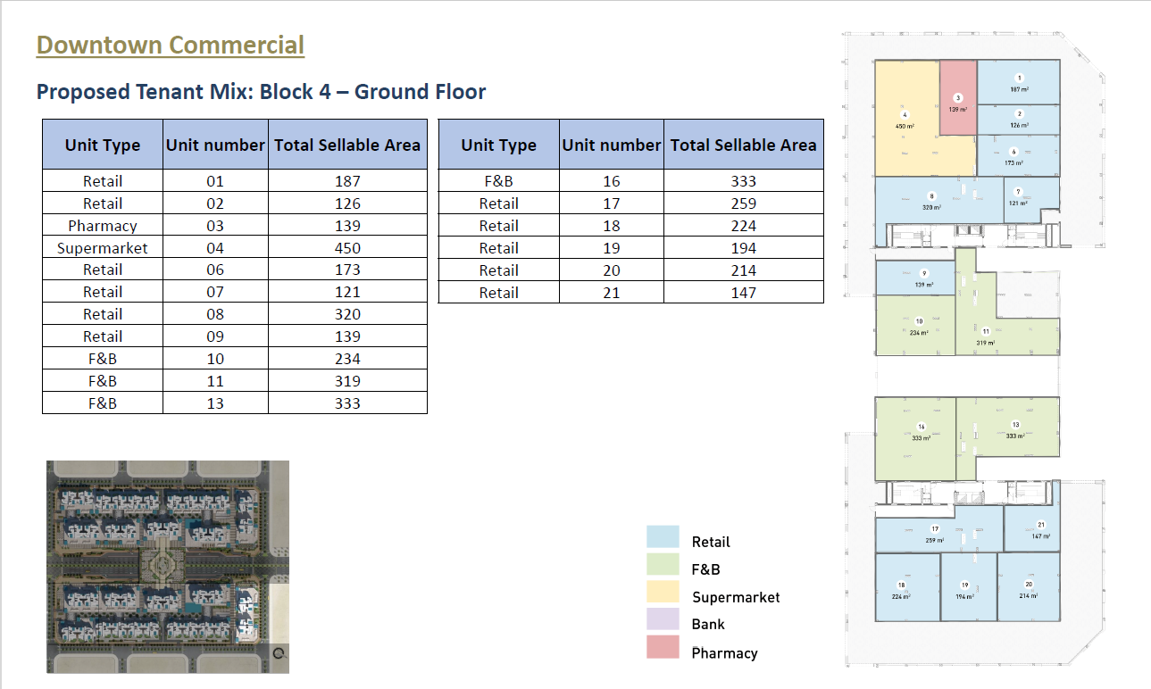
Task: Click the Unit Type header in the left table
Action: pyautogui.click(x=103, y=145)
